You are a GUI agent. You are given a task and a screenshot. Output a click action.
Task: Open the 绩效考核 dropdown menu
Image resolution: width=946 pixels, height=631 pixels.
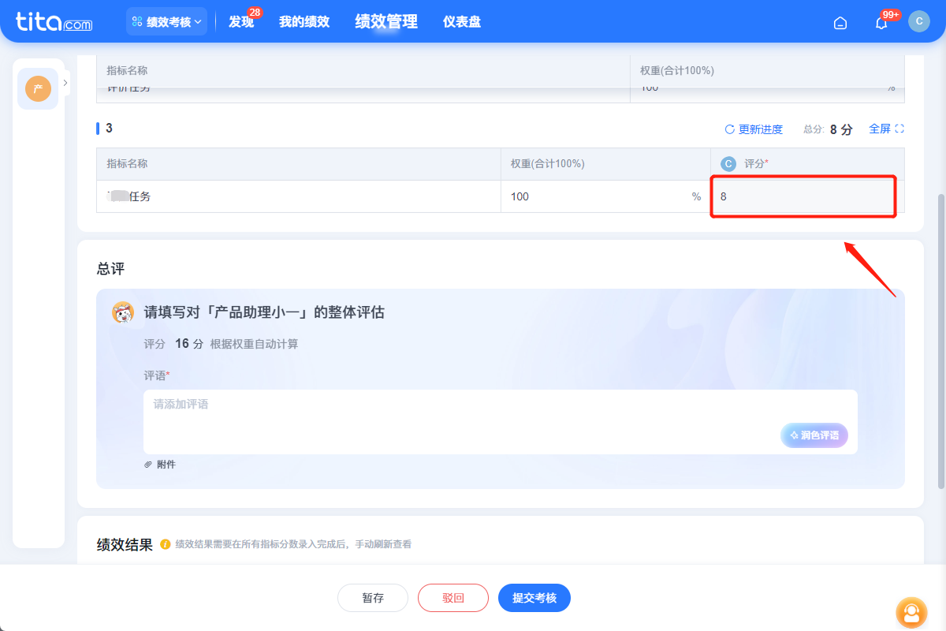tap(166, 21)
